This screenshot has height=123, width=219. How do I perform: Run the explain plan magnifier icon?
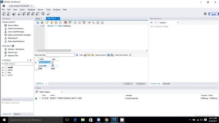(x=56, y=23)
